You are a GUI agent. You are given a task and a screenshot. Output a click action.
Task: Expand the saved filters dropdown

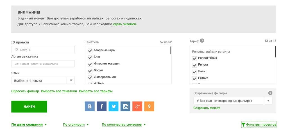233,101
